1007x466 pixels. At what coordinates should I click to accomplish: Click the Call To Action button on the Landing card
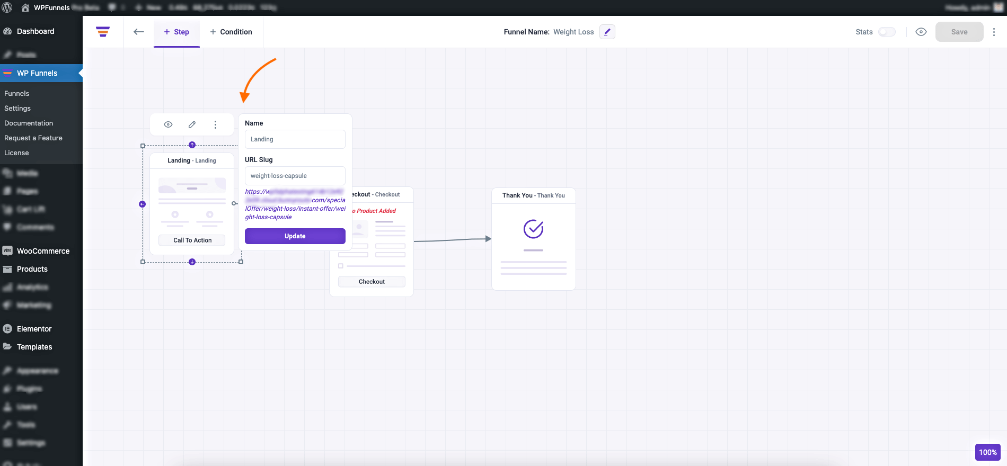coord(192,240)
